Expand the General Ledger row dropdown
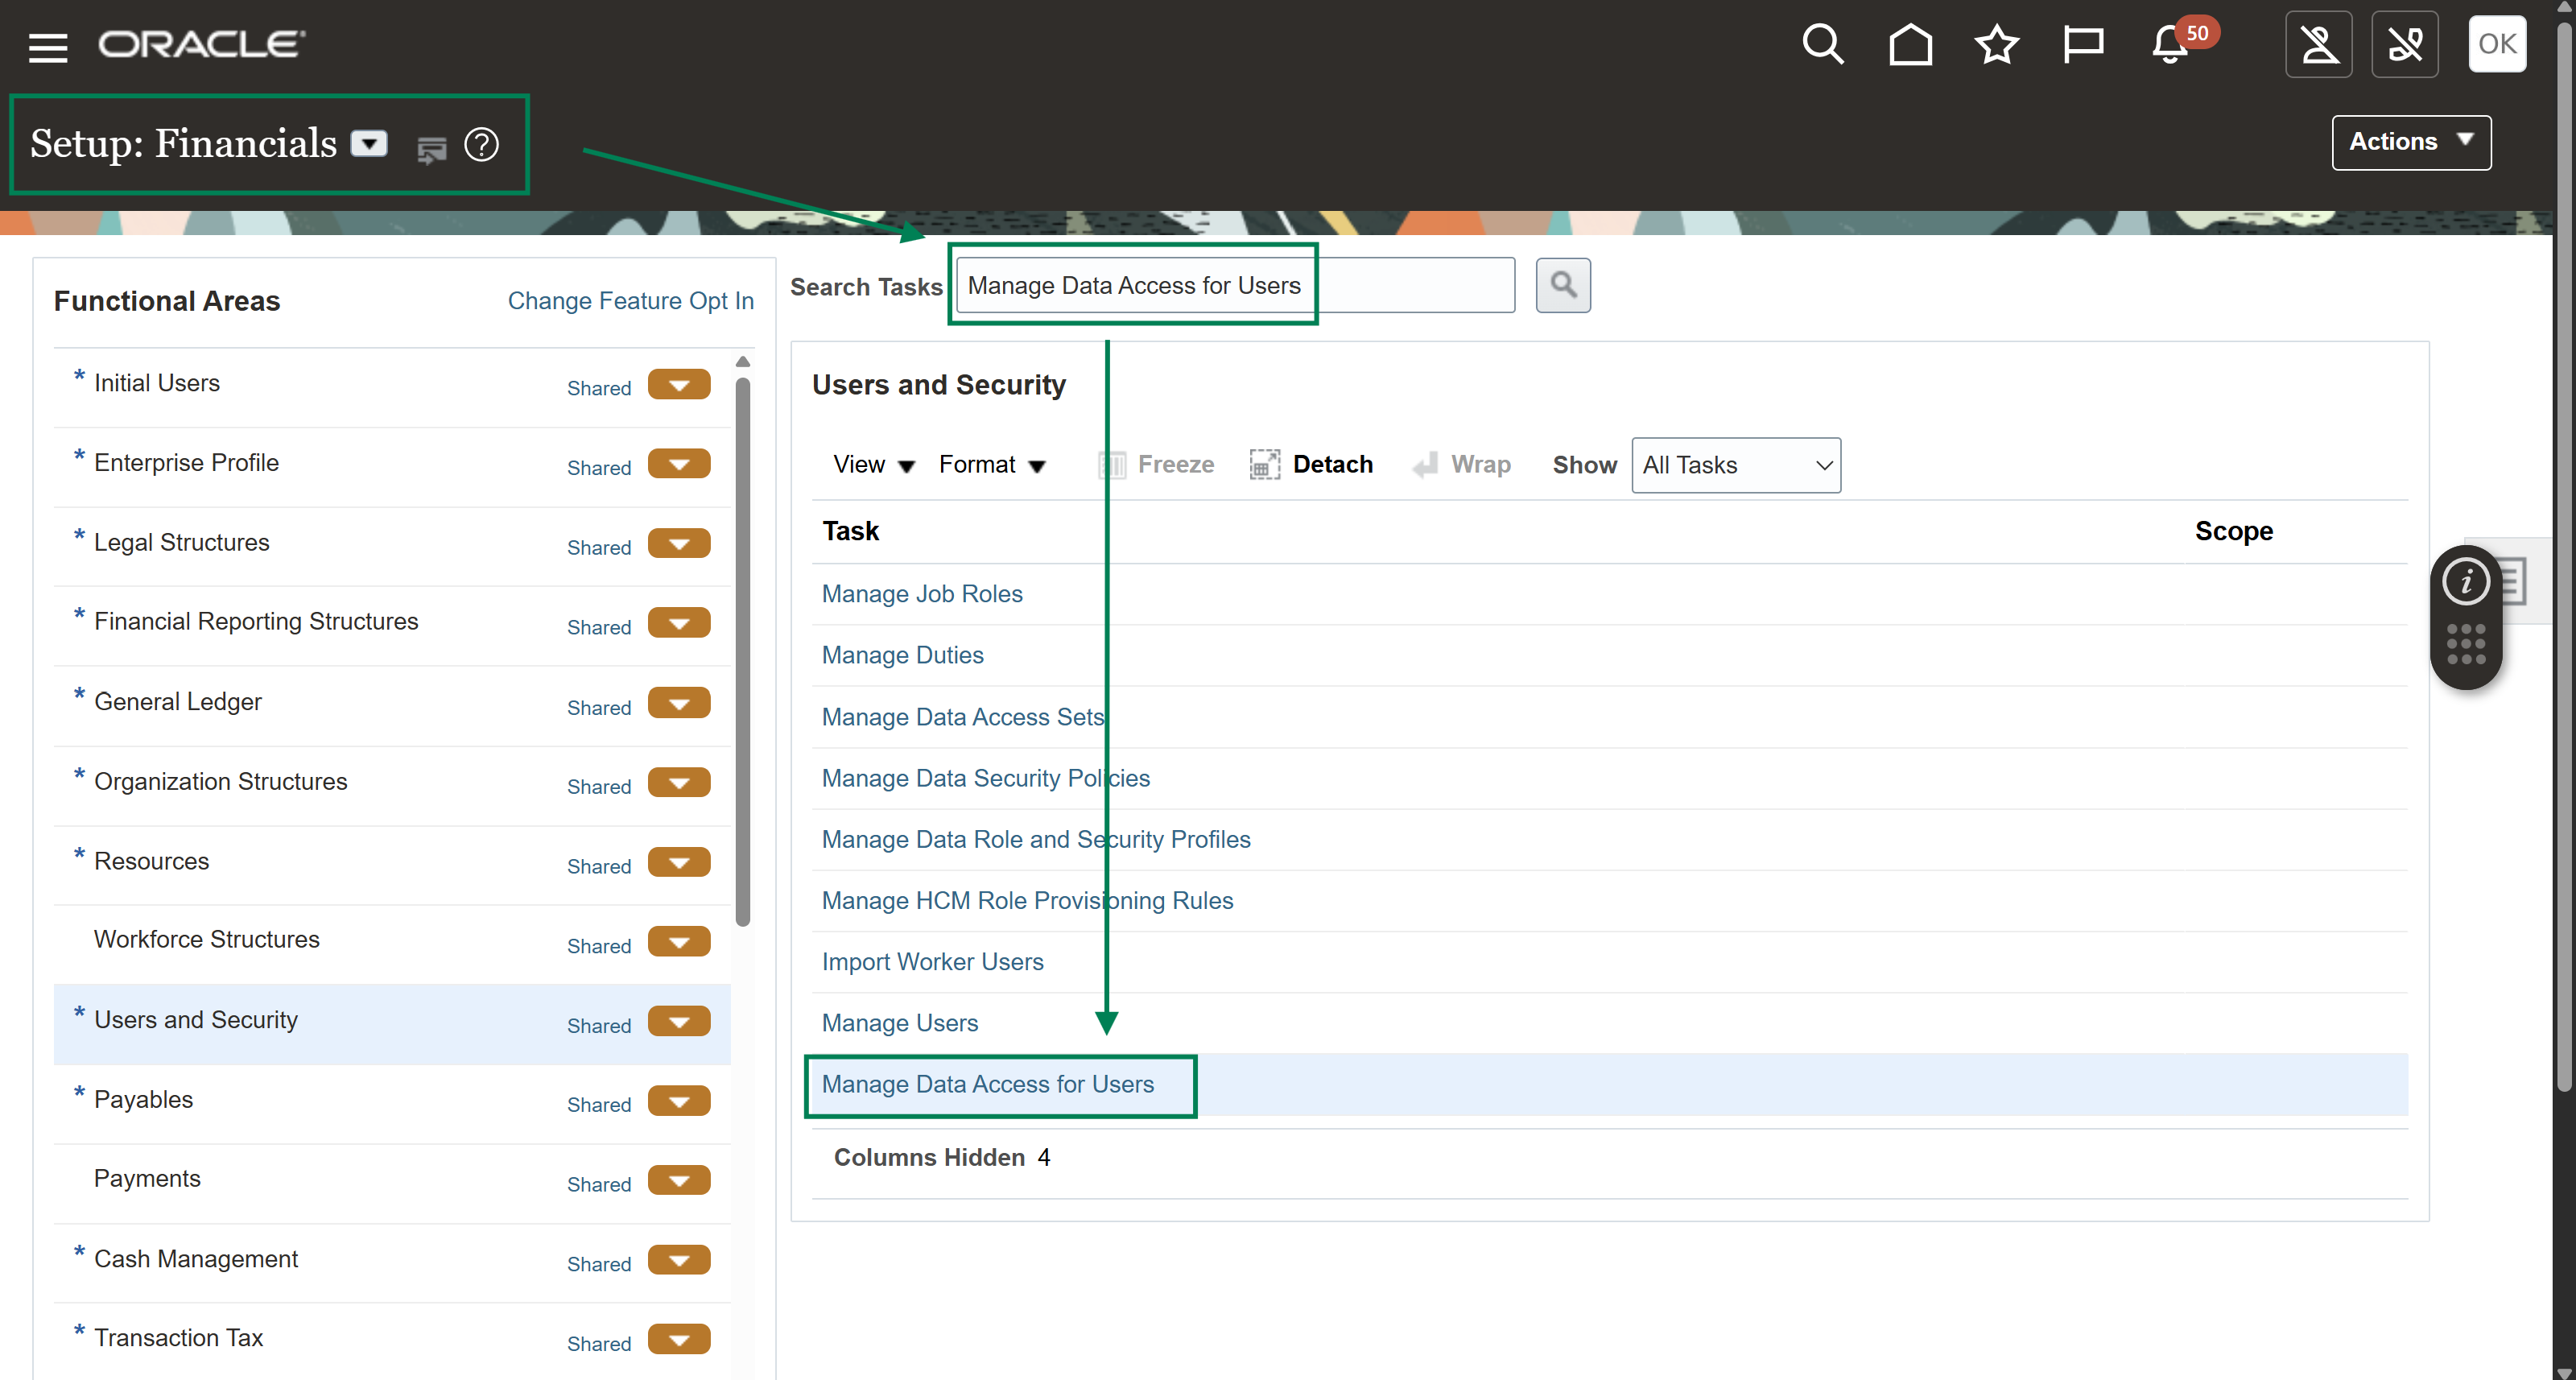The height and width of the screenshot is (1380, 2576). (x=679, y=703)
